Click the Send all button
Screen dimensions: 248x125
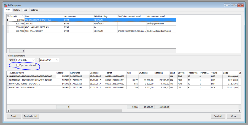(218, 116)
